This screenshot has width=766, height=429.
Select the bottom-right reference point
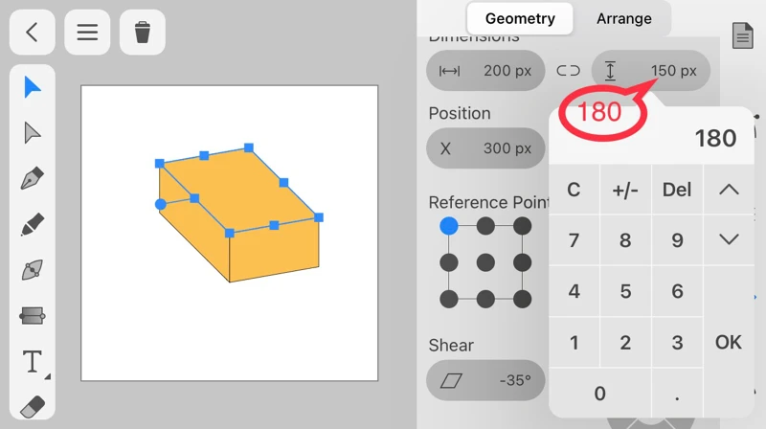[522, 300]
